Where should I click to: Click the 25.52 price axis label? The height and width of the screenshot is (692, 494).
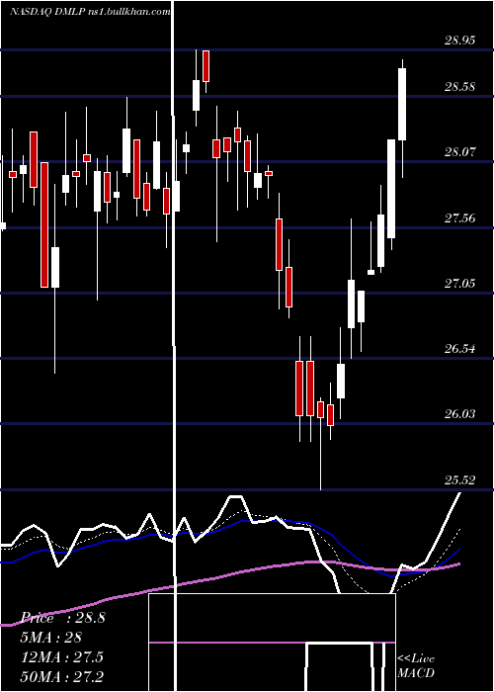(460, 479)
